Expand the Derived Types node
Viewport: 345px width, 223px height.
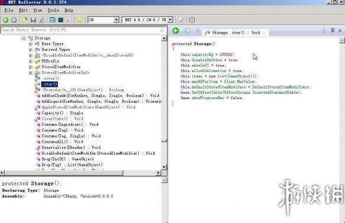(x=31, y=50)
